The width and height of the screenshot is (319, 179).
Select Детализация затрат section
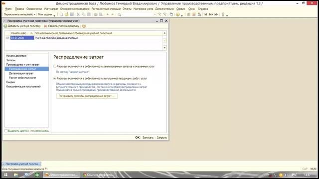click(21, 74)
